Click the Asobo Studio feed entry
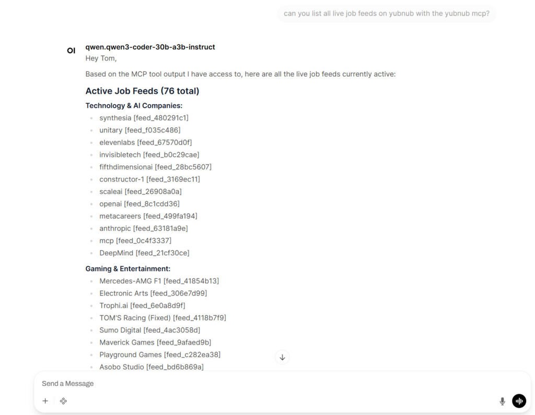The image size is (535, 415). pyautogui.click(x=152, y=367)
